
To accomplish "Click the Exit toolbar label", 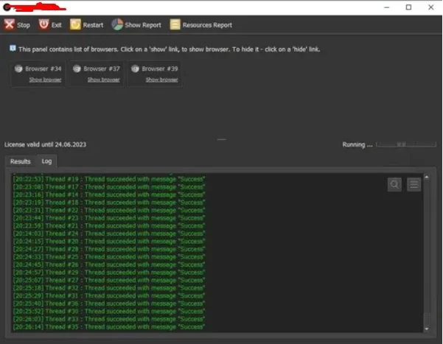I will (x=57, y=25).
